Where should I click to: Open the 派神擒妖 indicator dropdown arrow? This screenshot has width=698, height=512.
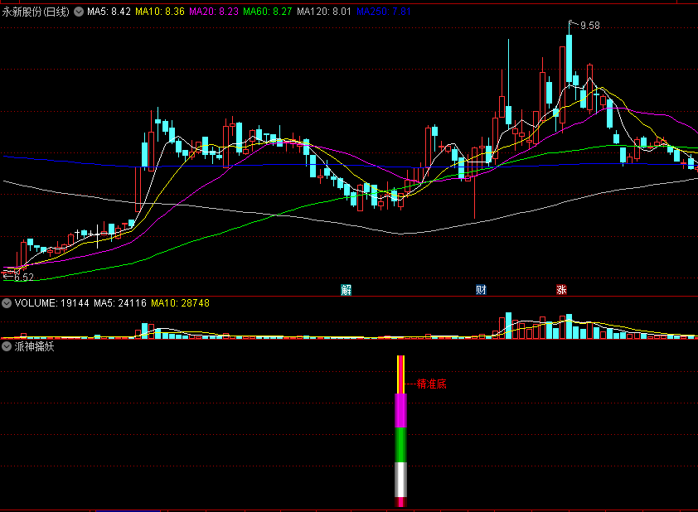coord(7,346)
